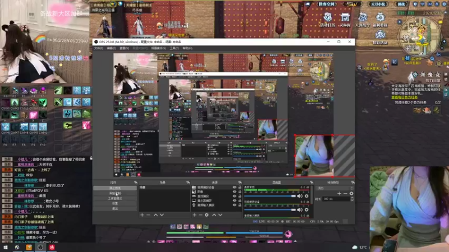Adjust transition duration stepper arrows

point(352,199)
